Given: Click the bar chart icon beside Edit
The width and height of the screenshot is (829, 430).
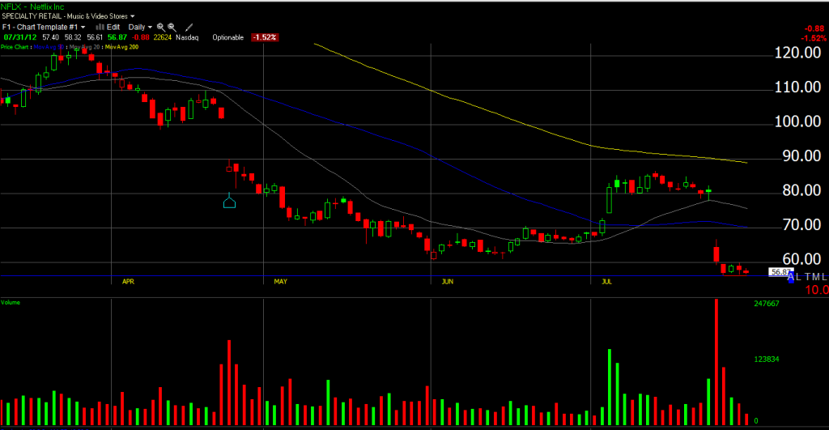Looking at the screenshot, I should coord(100,27).
